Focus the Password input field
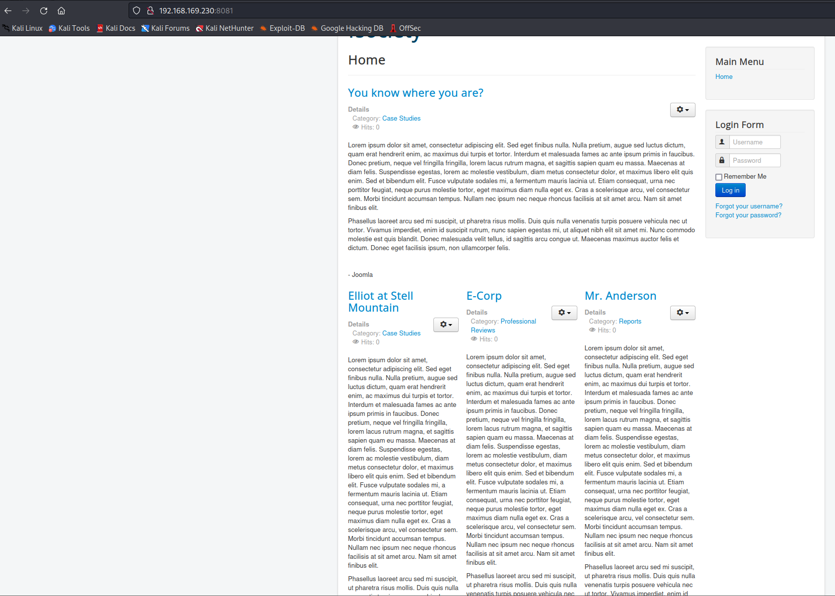835x596 pixels. click(x=755, y=160)
